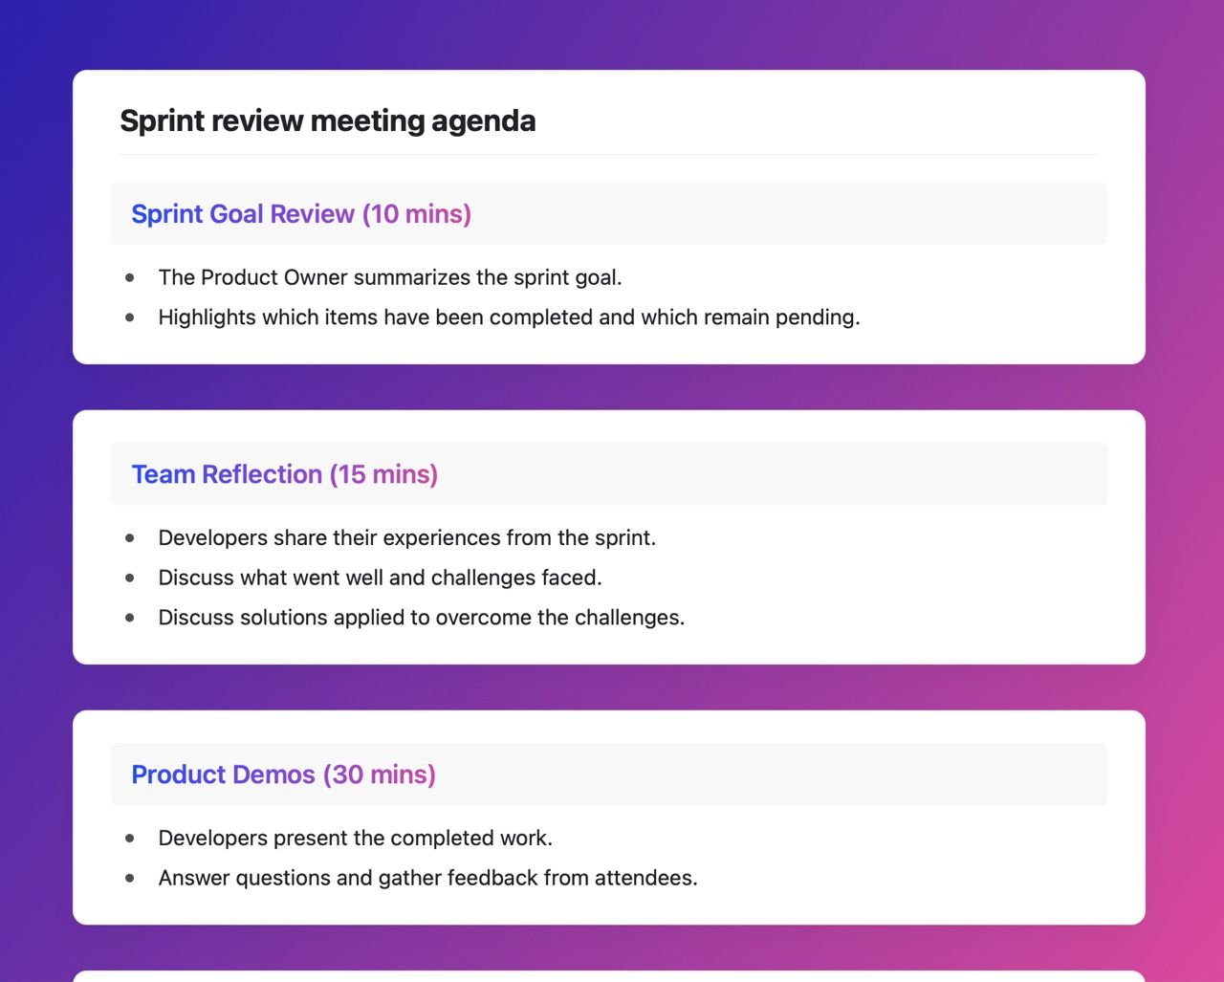Viewport: 1224px width, 982px height.
Task: Click the partially visible card at the bottom
Action: [608, 975]
